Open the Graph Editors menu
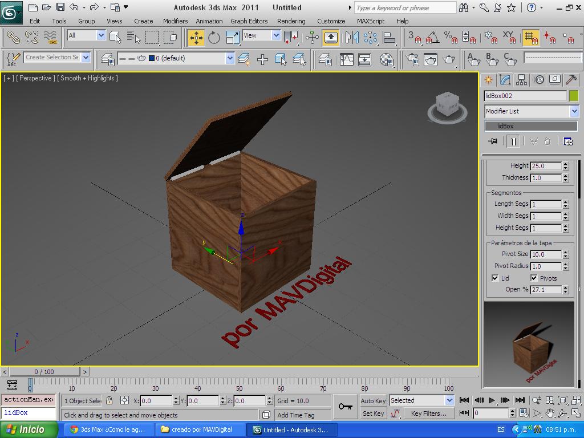This screenshot has height=438, width=584. coord(249,21)
